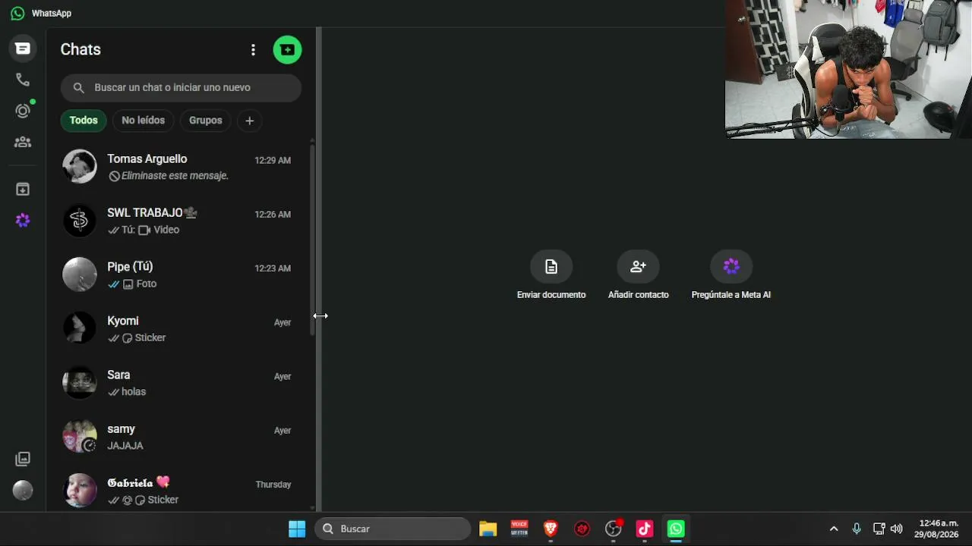
Task: Open the Chats tab in the sidebar
Action: point(23,49)
